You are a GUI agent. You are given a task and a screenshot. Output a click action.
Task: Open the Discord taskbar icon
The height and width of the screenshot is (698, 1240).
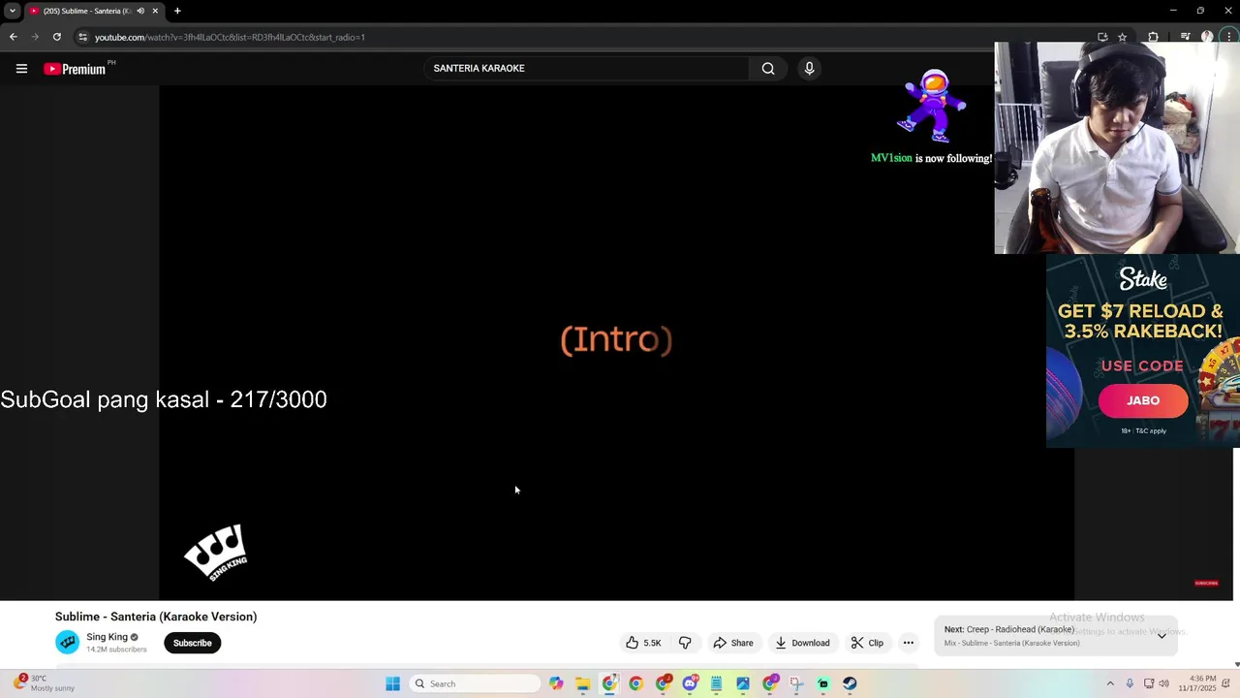(x=690, y=683)
